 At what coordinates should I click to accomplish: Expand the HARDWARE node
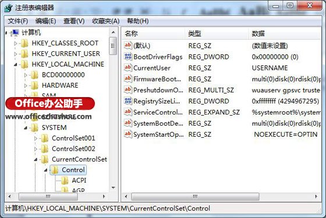tap(26, 86)
